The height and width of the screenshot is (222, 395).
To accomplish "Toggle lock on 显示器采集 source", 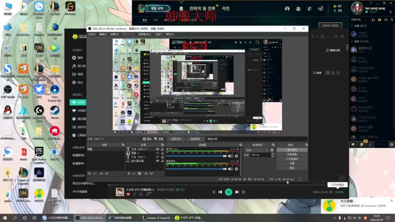I will pos(162,161).
